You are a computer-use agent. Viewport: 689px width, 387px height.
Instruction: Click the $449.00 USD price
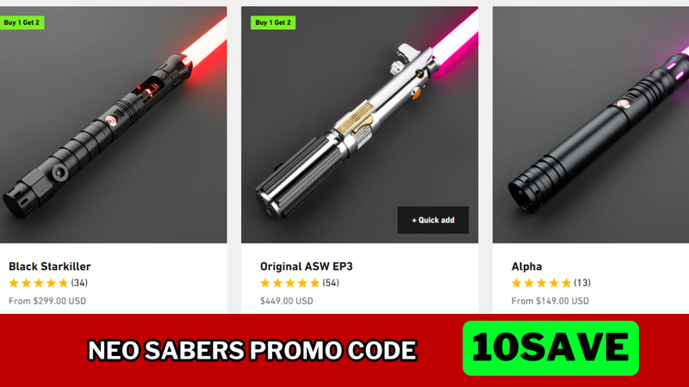pyautogui.click(x=287, y=301)
